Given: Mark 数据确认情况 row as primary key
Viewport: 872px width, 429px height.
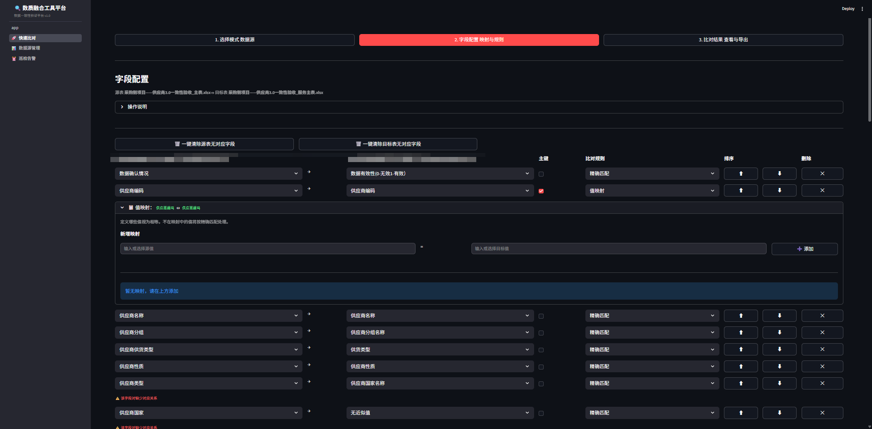Looking at the screenshot, I should [x=541, y=174].
